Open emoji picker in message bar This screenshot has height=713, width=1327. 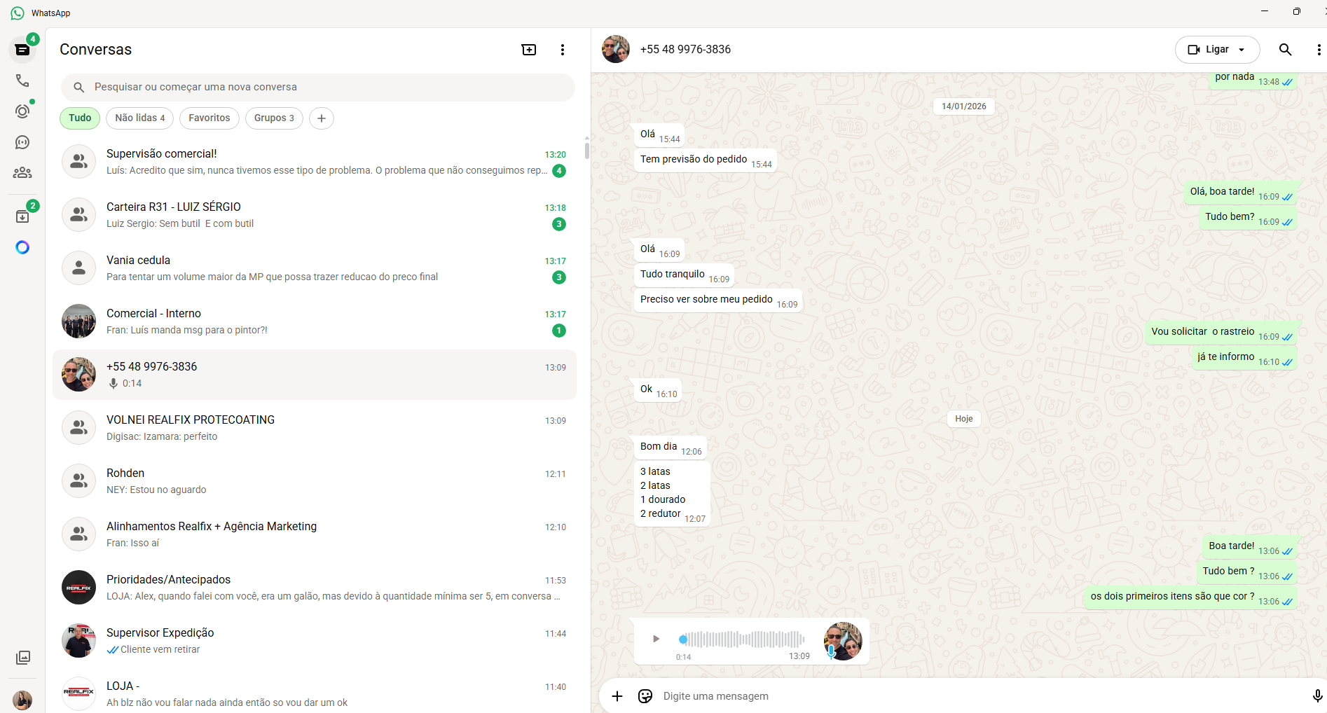[645, 696]
